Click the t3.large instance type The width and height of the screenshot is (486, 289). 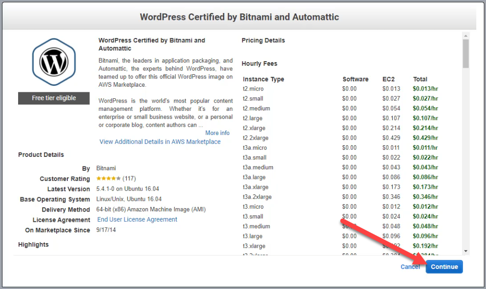click(x=253, y=236)
